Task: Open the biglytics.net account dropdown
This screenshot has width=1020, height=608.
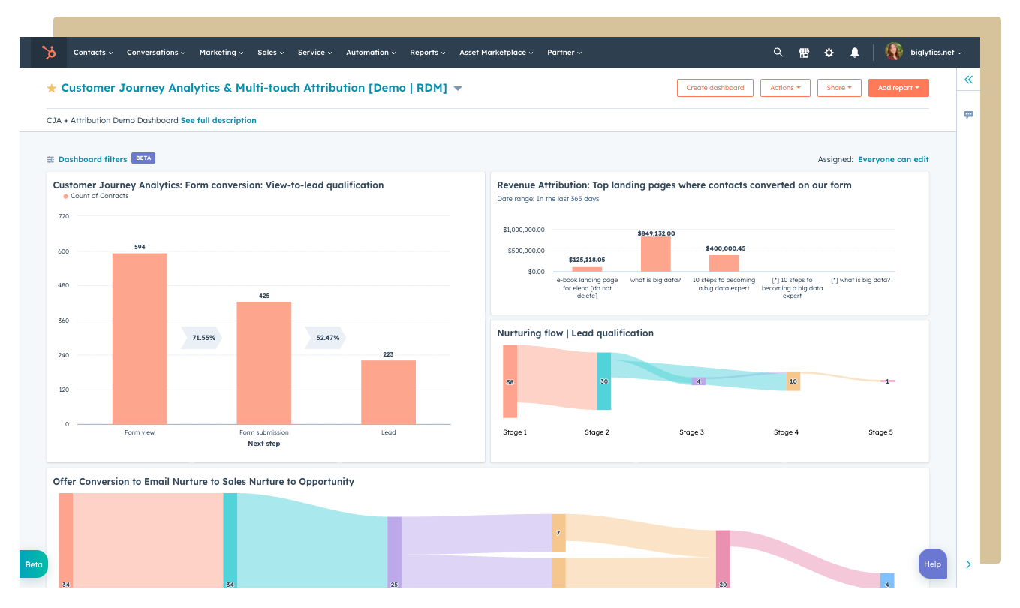Action: (x=936, y=53)
